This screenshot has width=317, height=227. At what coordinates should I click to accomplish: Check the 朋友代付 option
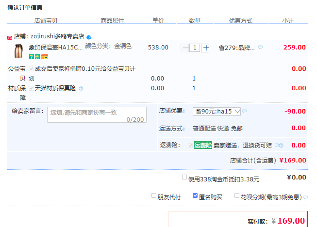tap(154, 195)
